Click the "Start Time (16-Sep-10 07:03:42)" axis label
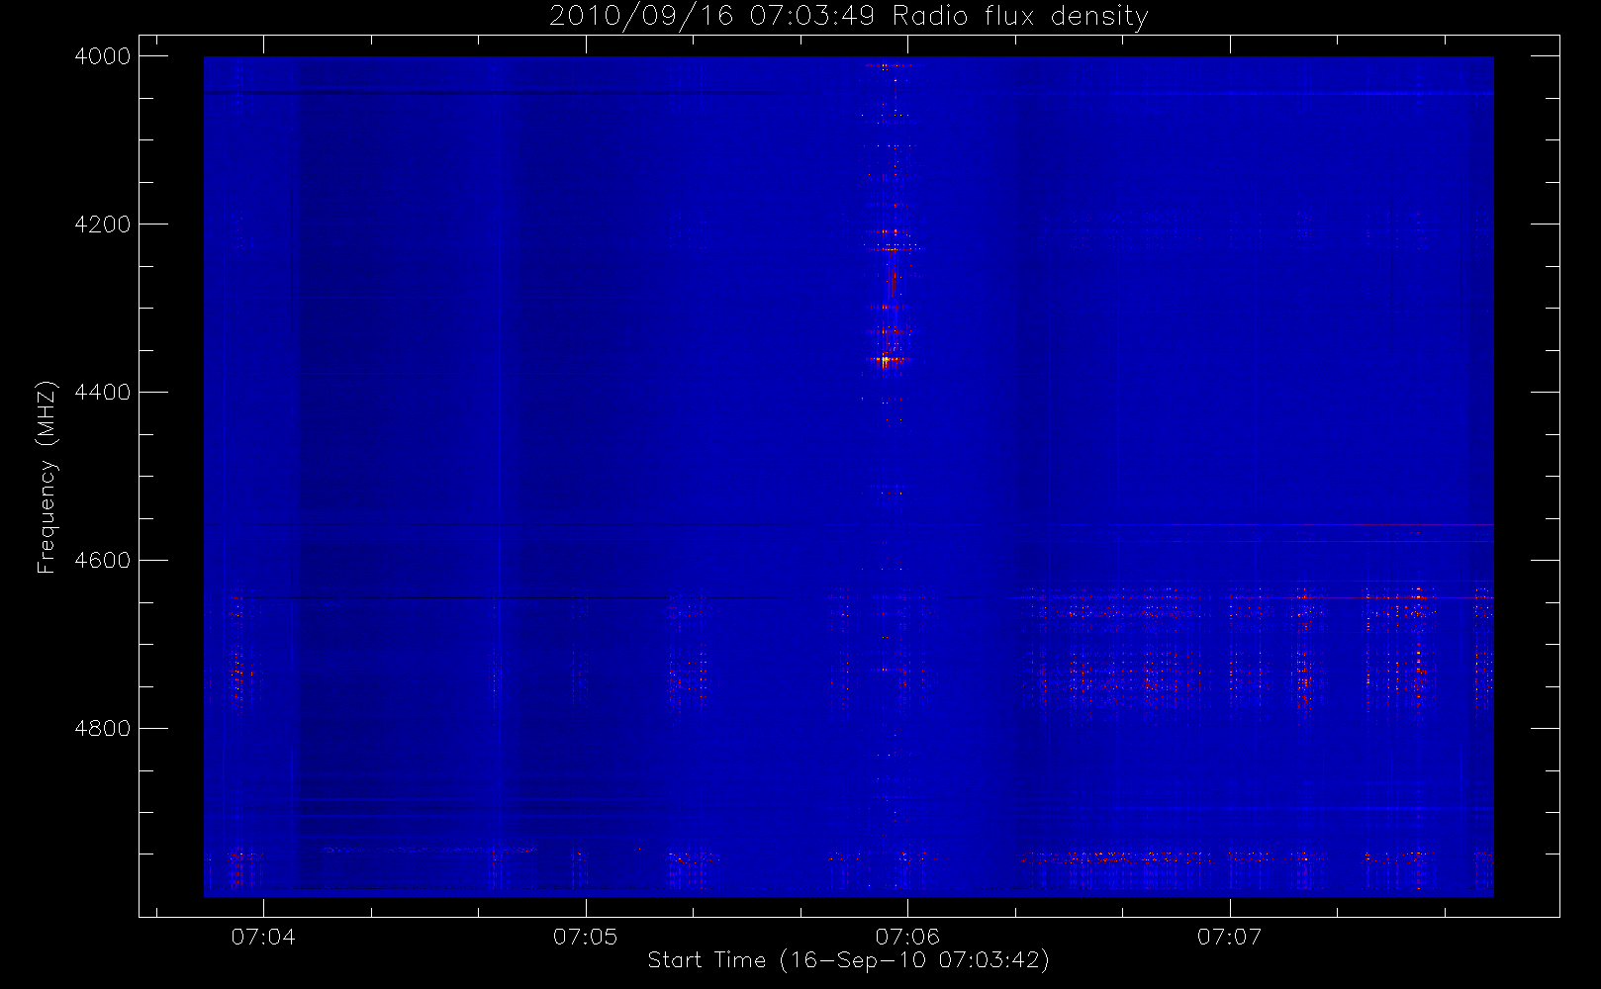The image size is (1601, 989). [848, 960]
